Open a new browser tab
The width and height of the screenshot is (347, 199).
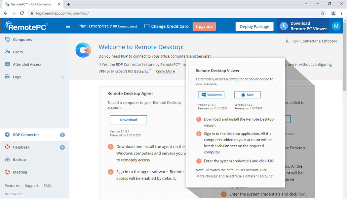tap(69, 4)
